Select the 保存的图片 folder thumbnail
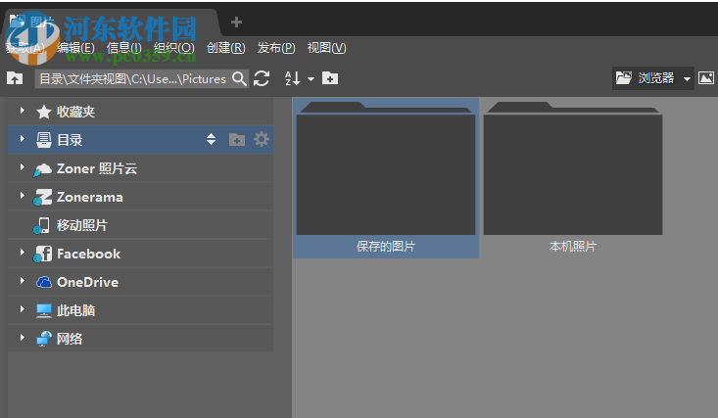The height and width of the screenshot is (418, 718). point(386,177)
